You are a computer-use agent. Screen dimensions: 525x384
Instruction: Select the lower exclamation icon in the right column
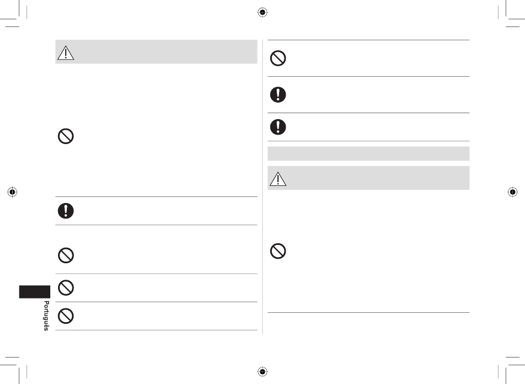point(278,127)
